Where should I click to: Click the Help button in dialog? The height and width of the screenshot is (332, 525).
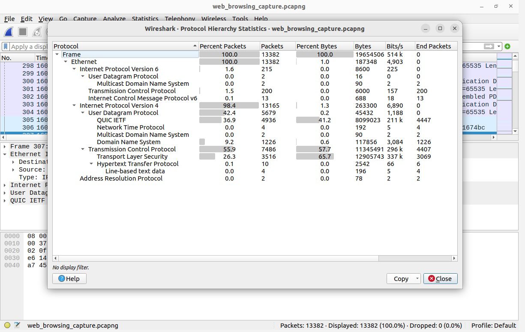69,278
